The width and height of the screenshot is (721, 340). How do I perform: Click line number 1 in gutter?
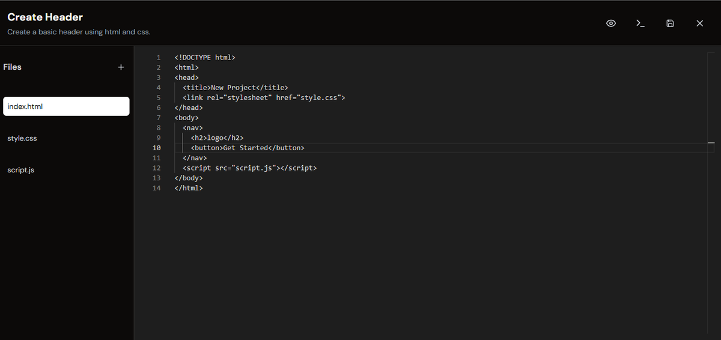click(159, 58)
